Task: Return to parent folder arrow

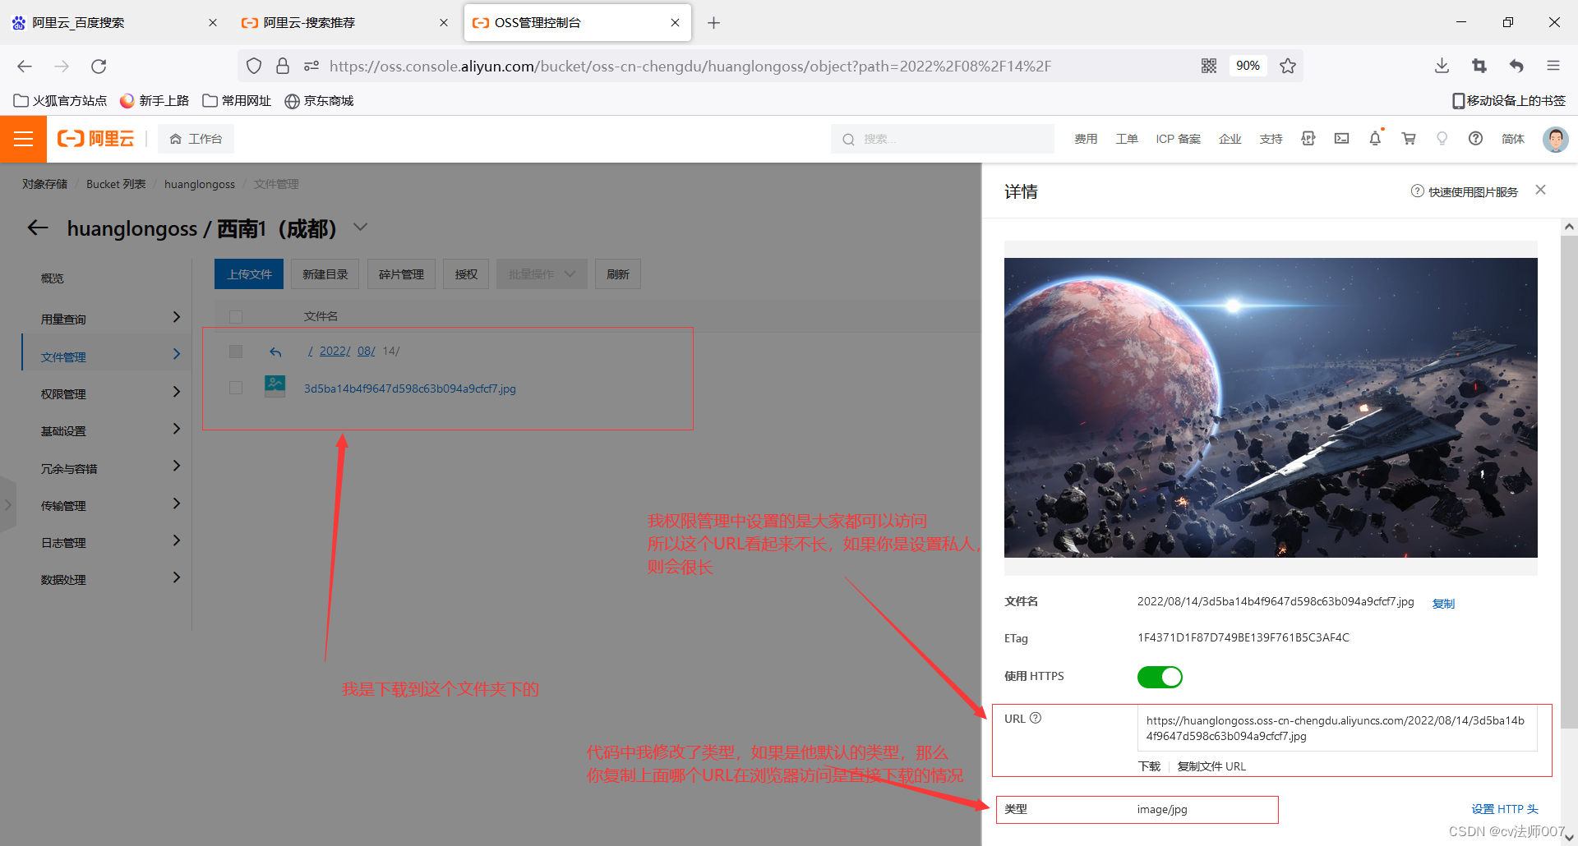Action: click(275, 352)
